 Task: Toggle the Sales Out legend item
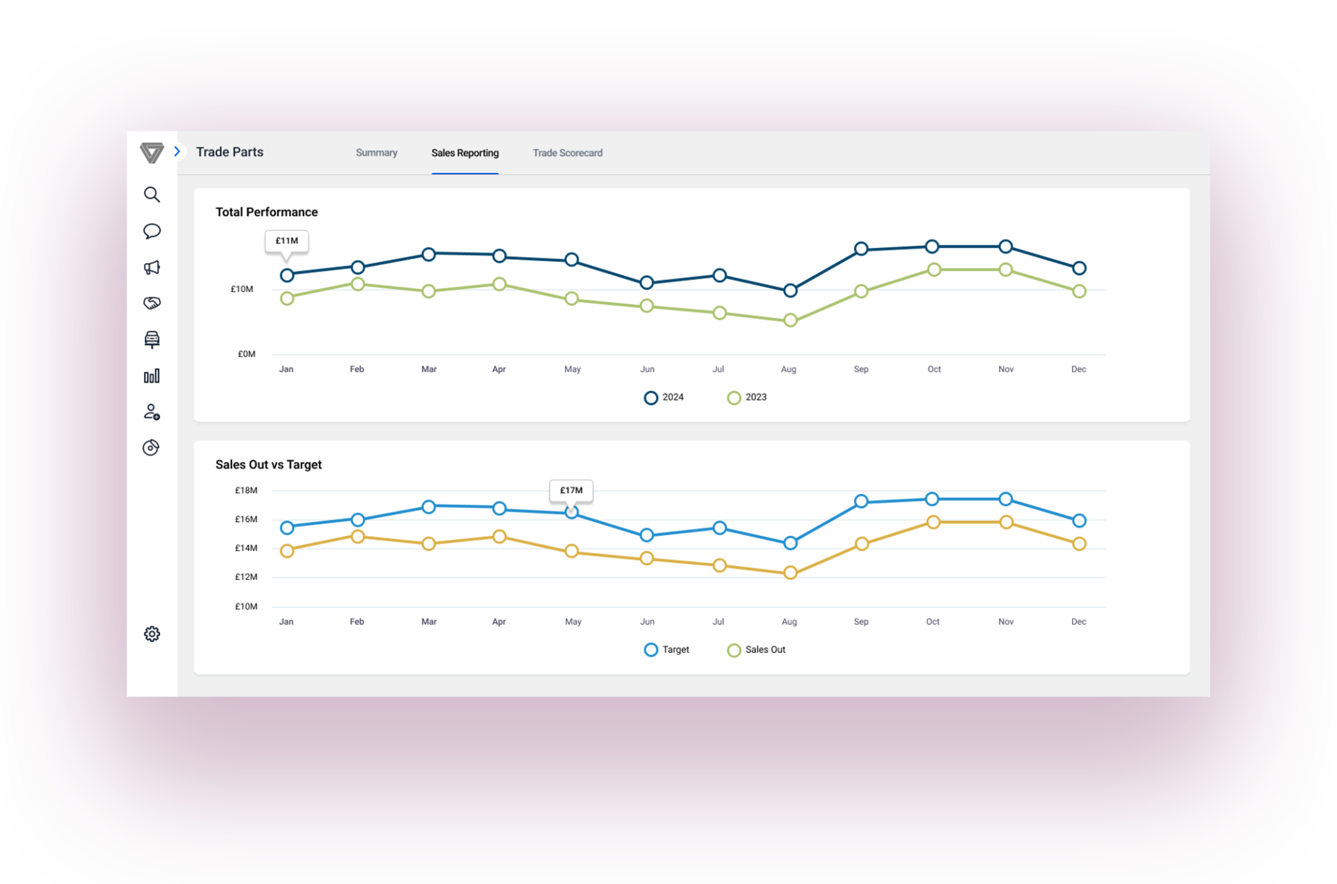[756, 650]
